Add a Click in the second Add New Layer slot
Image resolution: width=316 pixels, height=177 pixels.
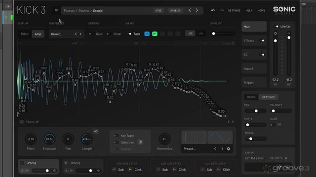point(179,170)
